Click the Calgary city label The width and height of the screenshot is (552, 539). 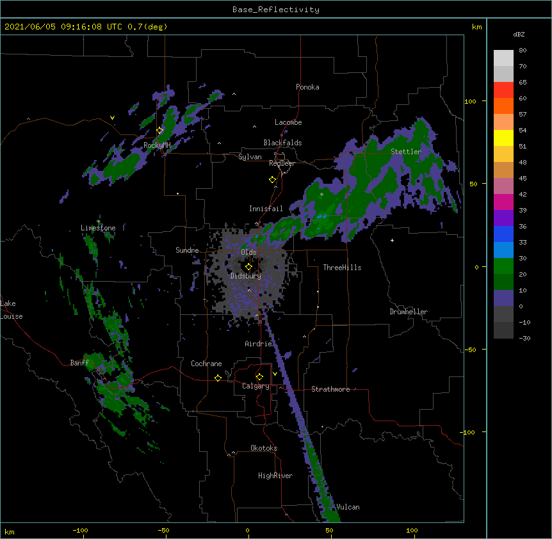256,386
